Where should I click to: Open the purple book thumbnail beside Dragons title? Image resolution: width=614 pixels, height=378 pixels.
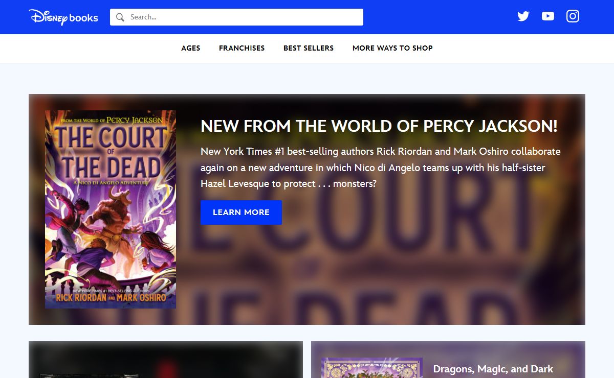(372, 368)
